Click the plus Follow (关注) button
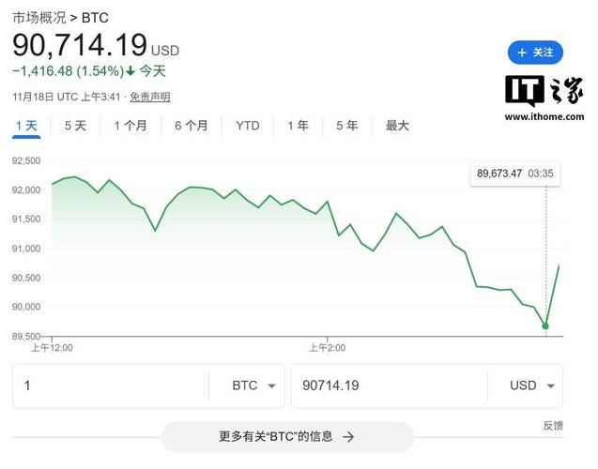598x469 pixels. point(535,53)
